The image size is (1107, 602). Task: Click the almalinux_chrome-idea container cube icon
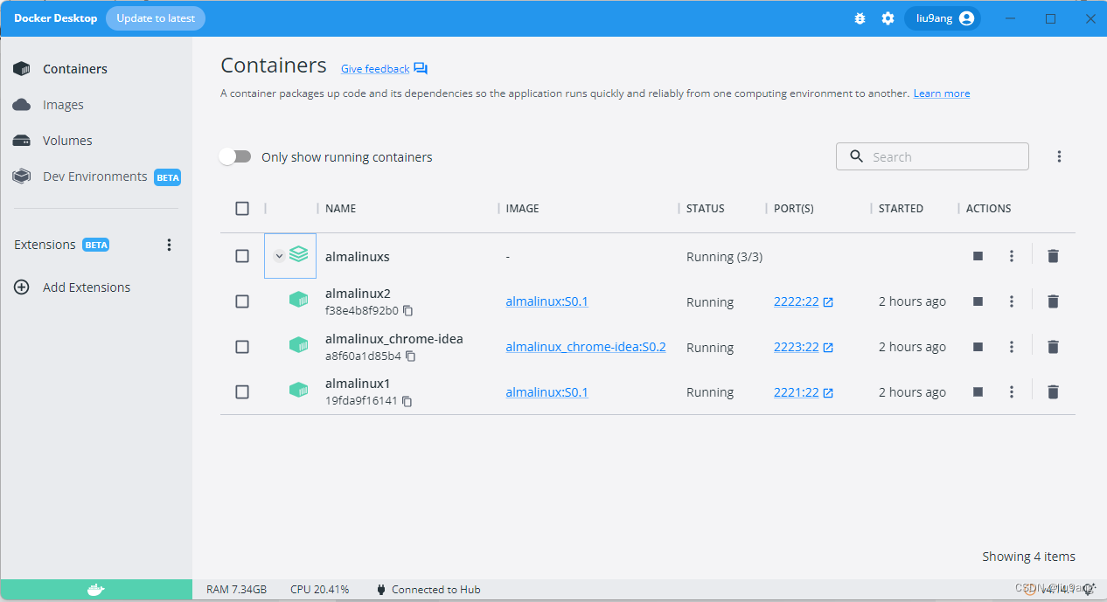299,345
